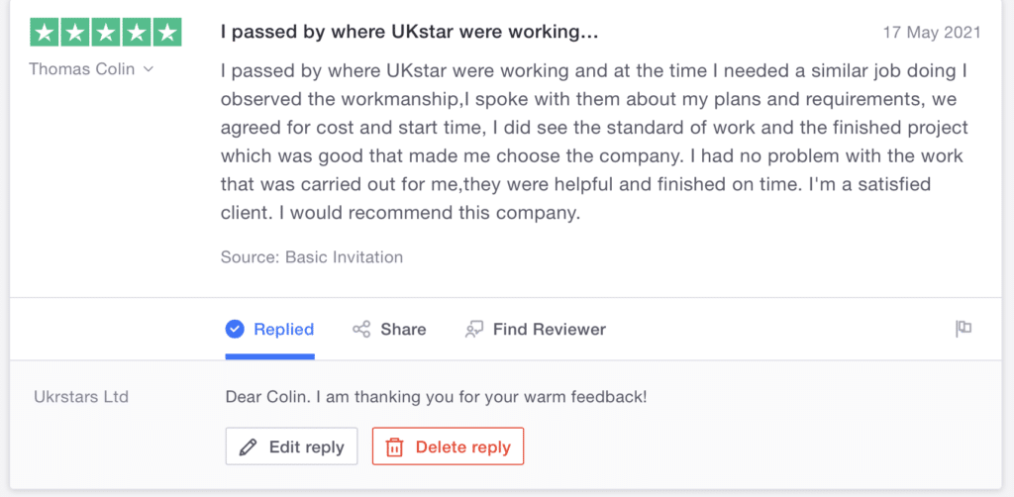Click the third green rating star
The height and width of the screenshot is (497, 1014).
(105, 32)
